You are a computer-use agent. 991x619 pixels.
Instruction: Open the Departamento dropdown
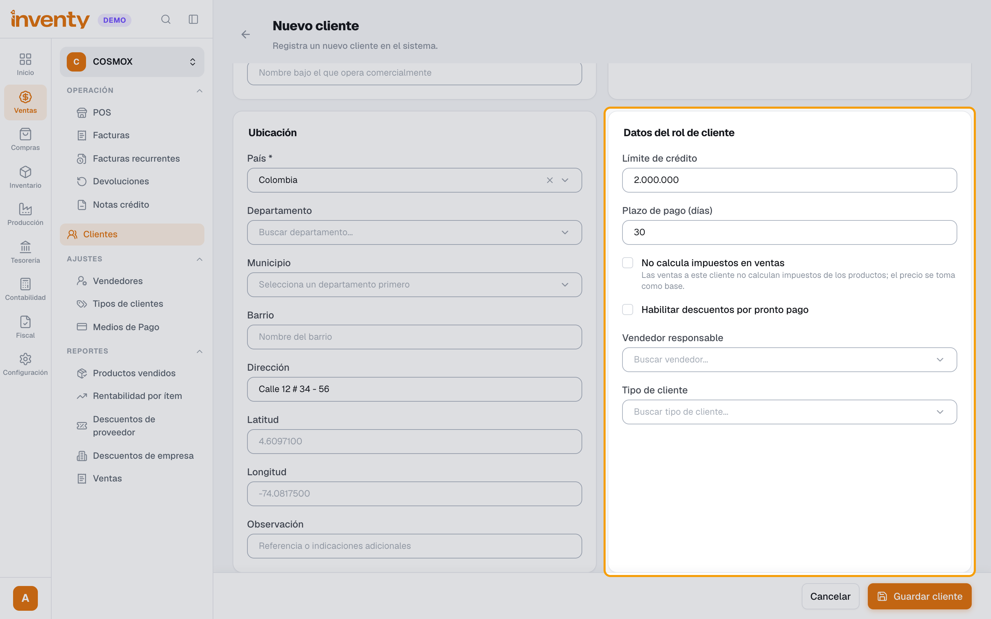(x=414, y=232)
